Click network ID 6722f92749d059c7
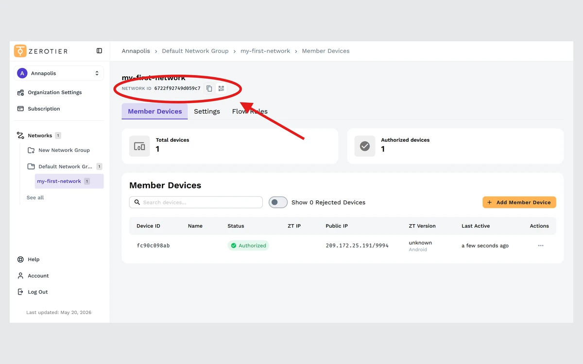The width and height of the screenshot is (583, 364). click(177, 88)
